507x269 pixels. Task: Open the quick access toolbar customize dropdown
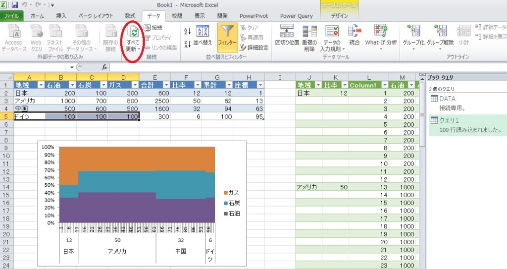click(52, 5)
